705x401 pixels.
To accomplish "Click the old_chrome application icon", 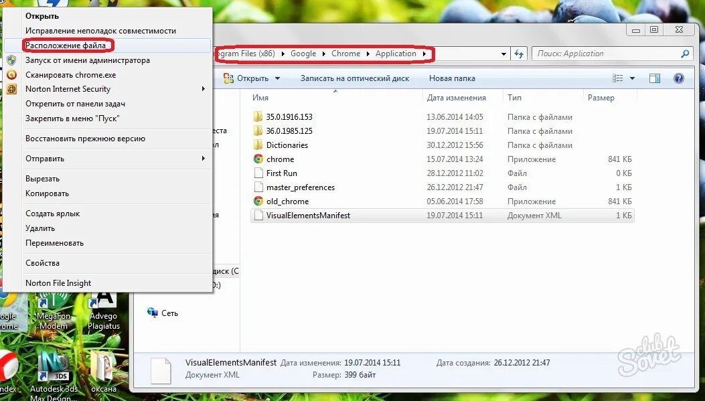I will [258, 201].
